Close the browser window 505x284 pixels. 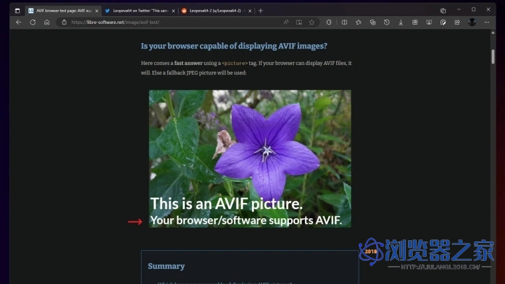(x=488, y=9)
